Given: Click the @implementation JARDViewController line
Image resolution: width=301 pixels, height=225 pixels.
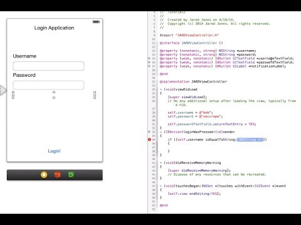Looking at the screenshot, I should (193, 82).
